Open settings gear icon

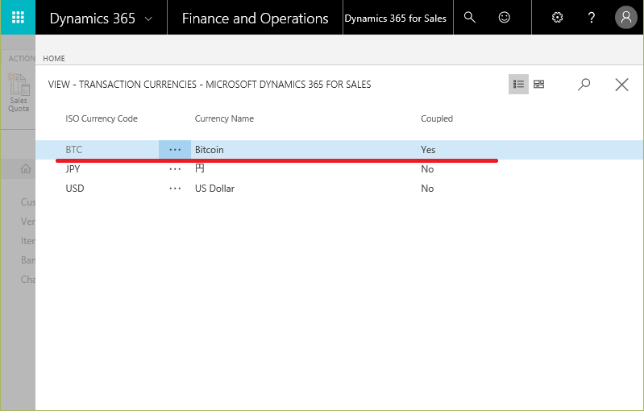[x=557, y=17]
